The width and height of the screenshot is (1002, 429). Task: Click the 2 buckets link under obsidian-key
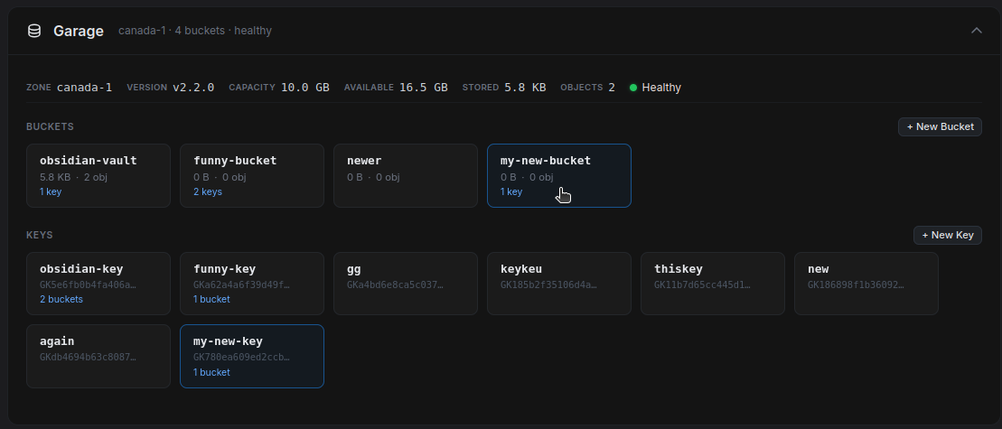click(61, 299)
